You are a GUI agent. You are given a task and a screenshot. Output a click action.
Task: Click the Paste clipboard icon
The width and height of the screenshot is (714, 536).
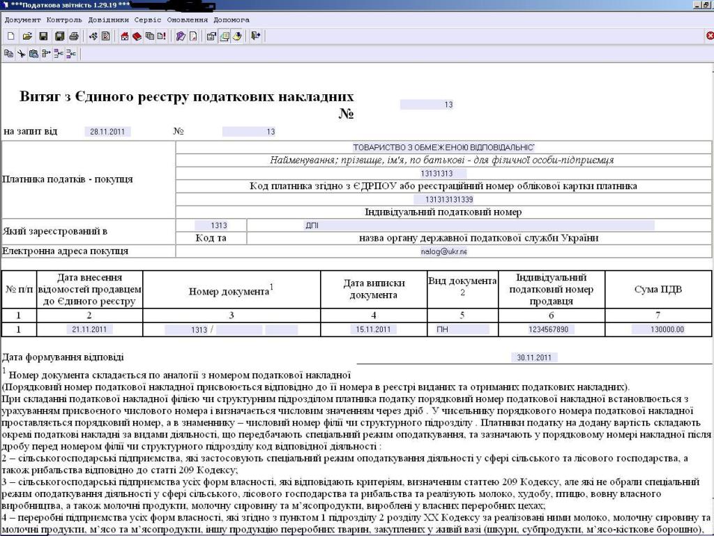[x=33, y=53]
